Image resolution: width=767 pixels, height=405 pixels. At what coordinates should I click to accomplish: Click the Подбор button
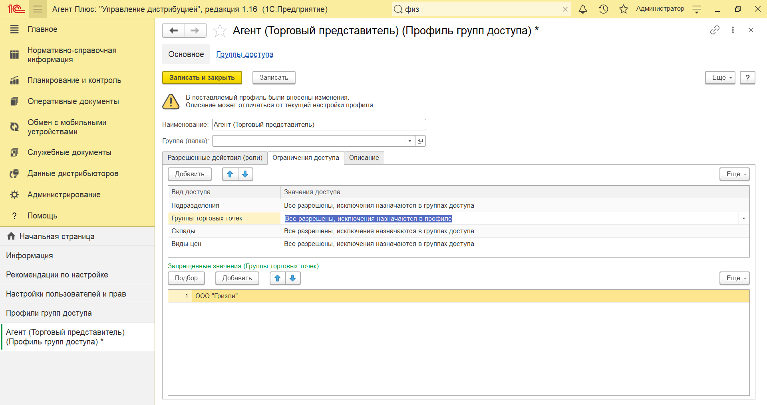coord(186,278)
